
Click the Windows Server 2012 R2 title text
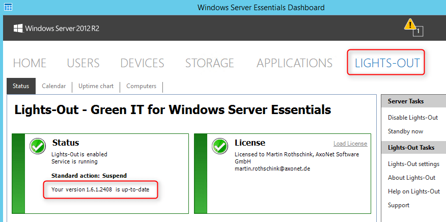(x=62, y=29)
